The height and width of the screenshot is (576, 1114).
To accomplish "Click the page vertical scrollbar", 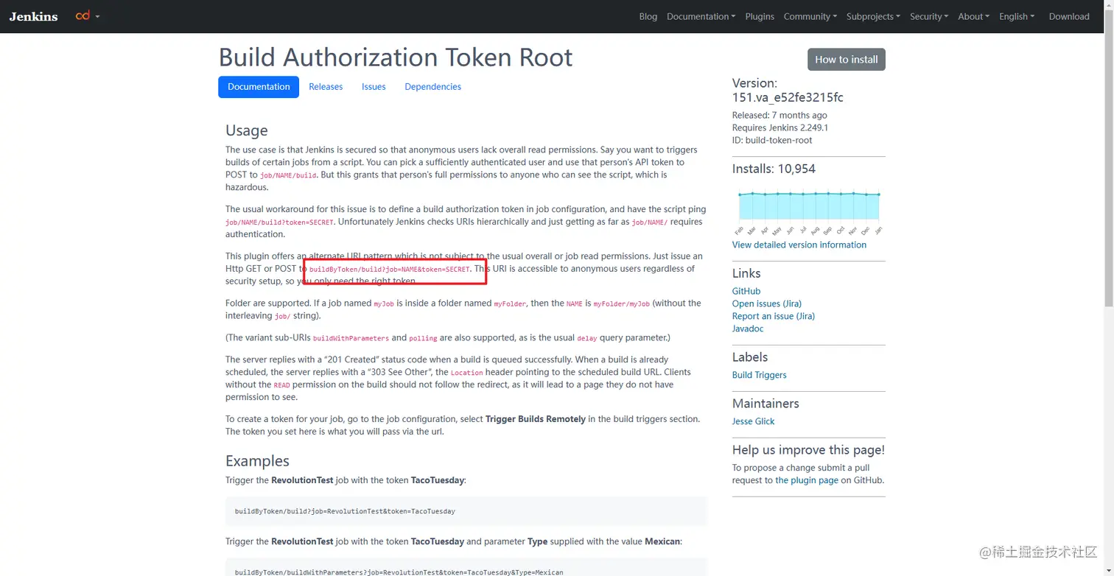I will coord(1109,288).
